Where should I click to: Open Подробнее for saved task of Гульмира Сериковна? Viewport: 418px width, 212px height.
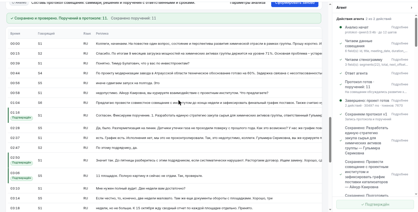[400, 141]
